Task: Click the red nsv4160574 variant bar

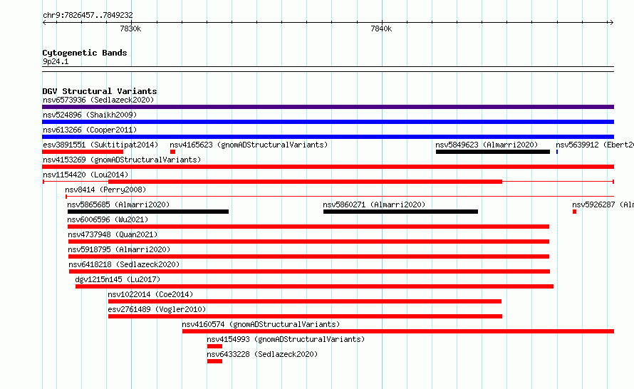Action: 398,331
